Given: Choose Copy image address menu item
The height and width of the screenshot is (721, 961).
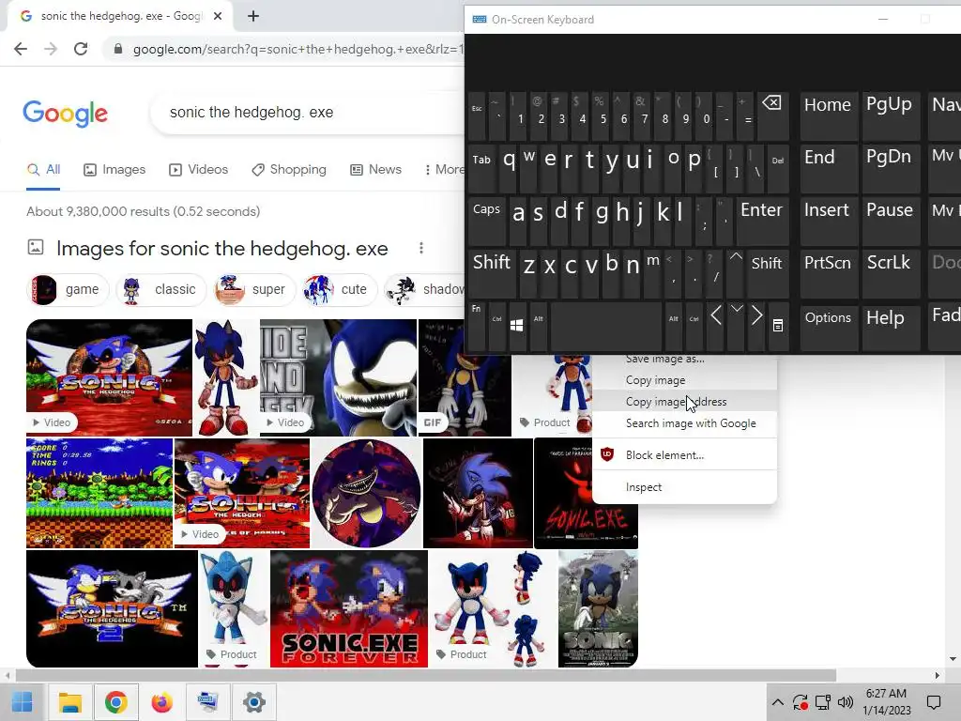Looking at the screenshot, I should [x=684, y=402].
